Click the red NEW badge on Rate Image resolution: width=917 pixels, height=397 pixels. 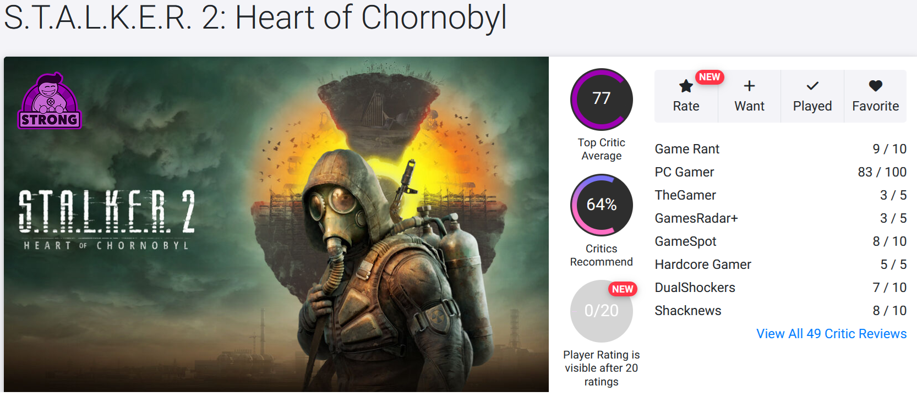click(709, 77)
